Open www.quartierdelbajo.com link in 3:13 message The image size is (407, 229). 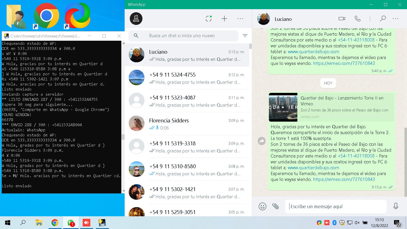click(x=313, y=168)
